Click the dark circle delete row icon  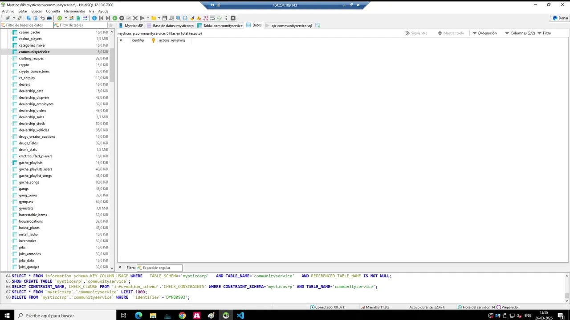(x=122, y=18)
